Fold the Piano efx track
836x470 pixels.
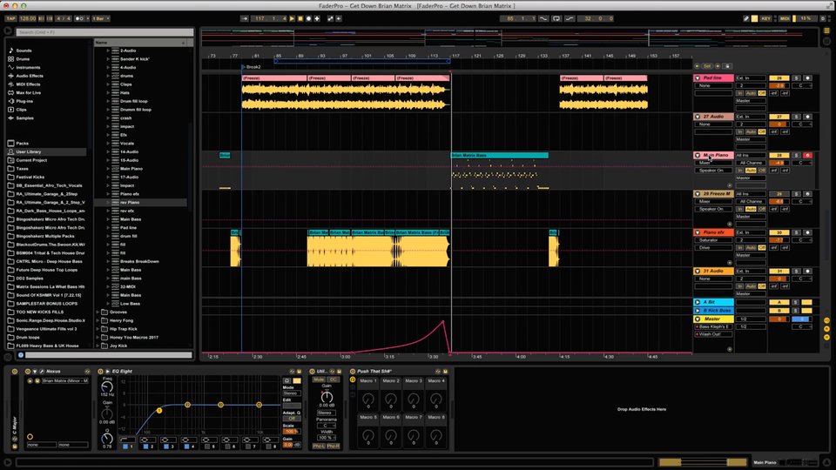coord(698,233)
